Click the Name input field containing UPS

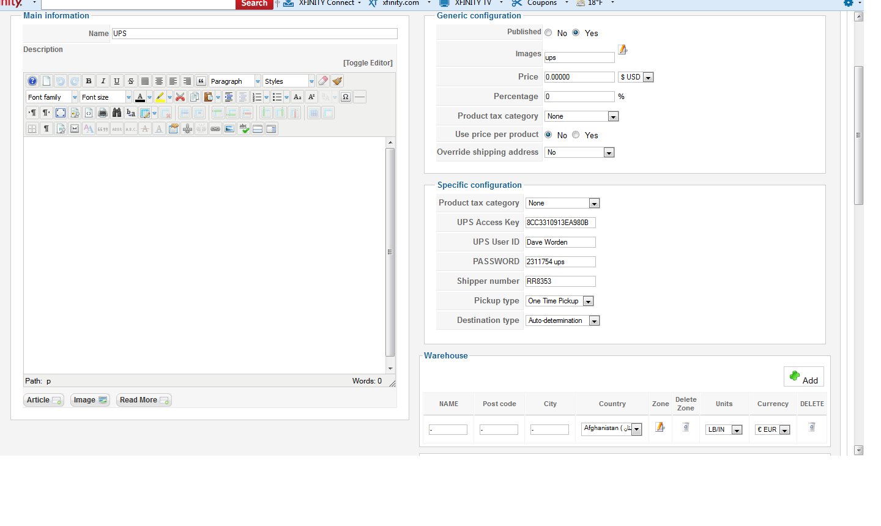point(255,34)
